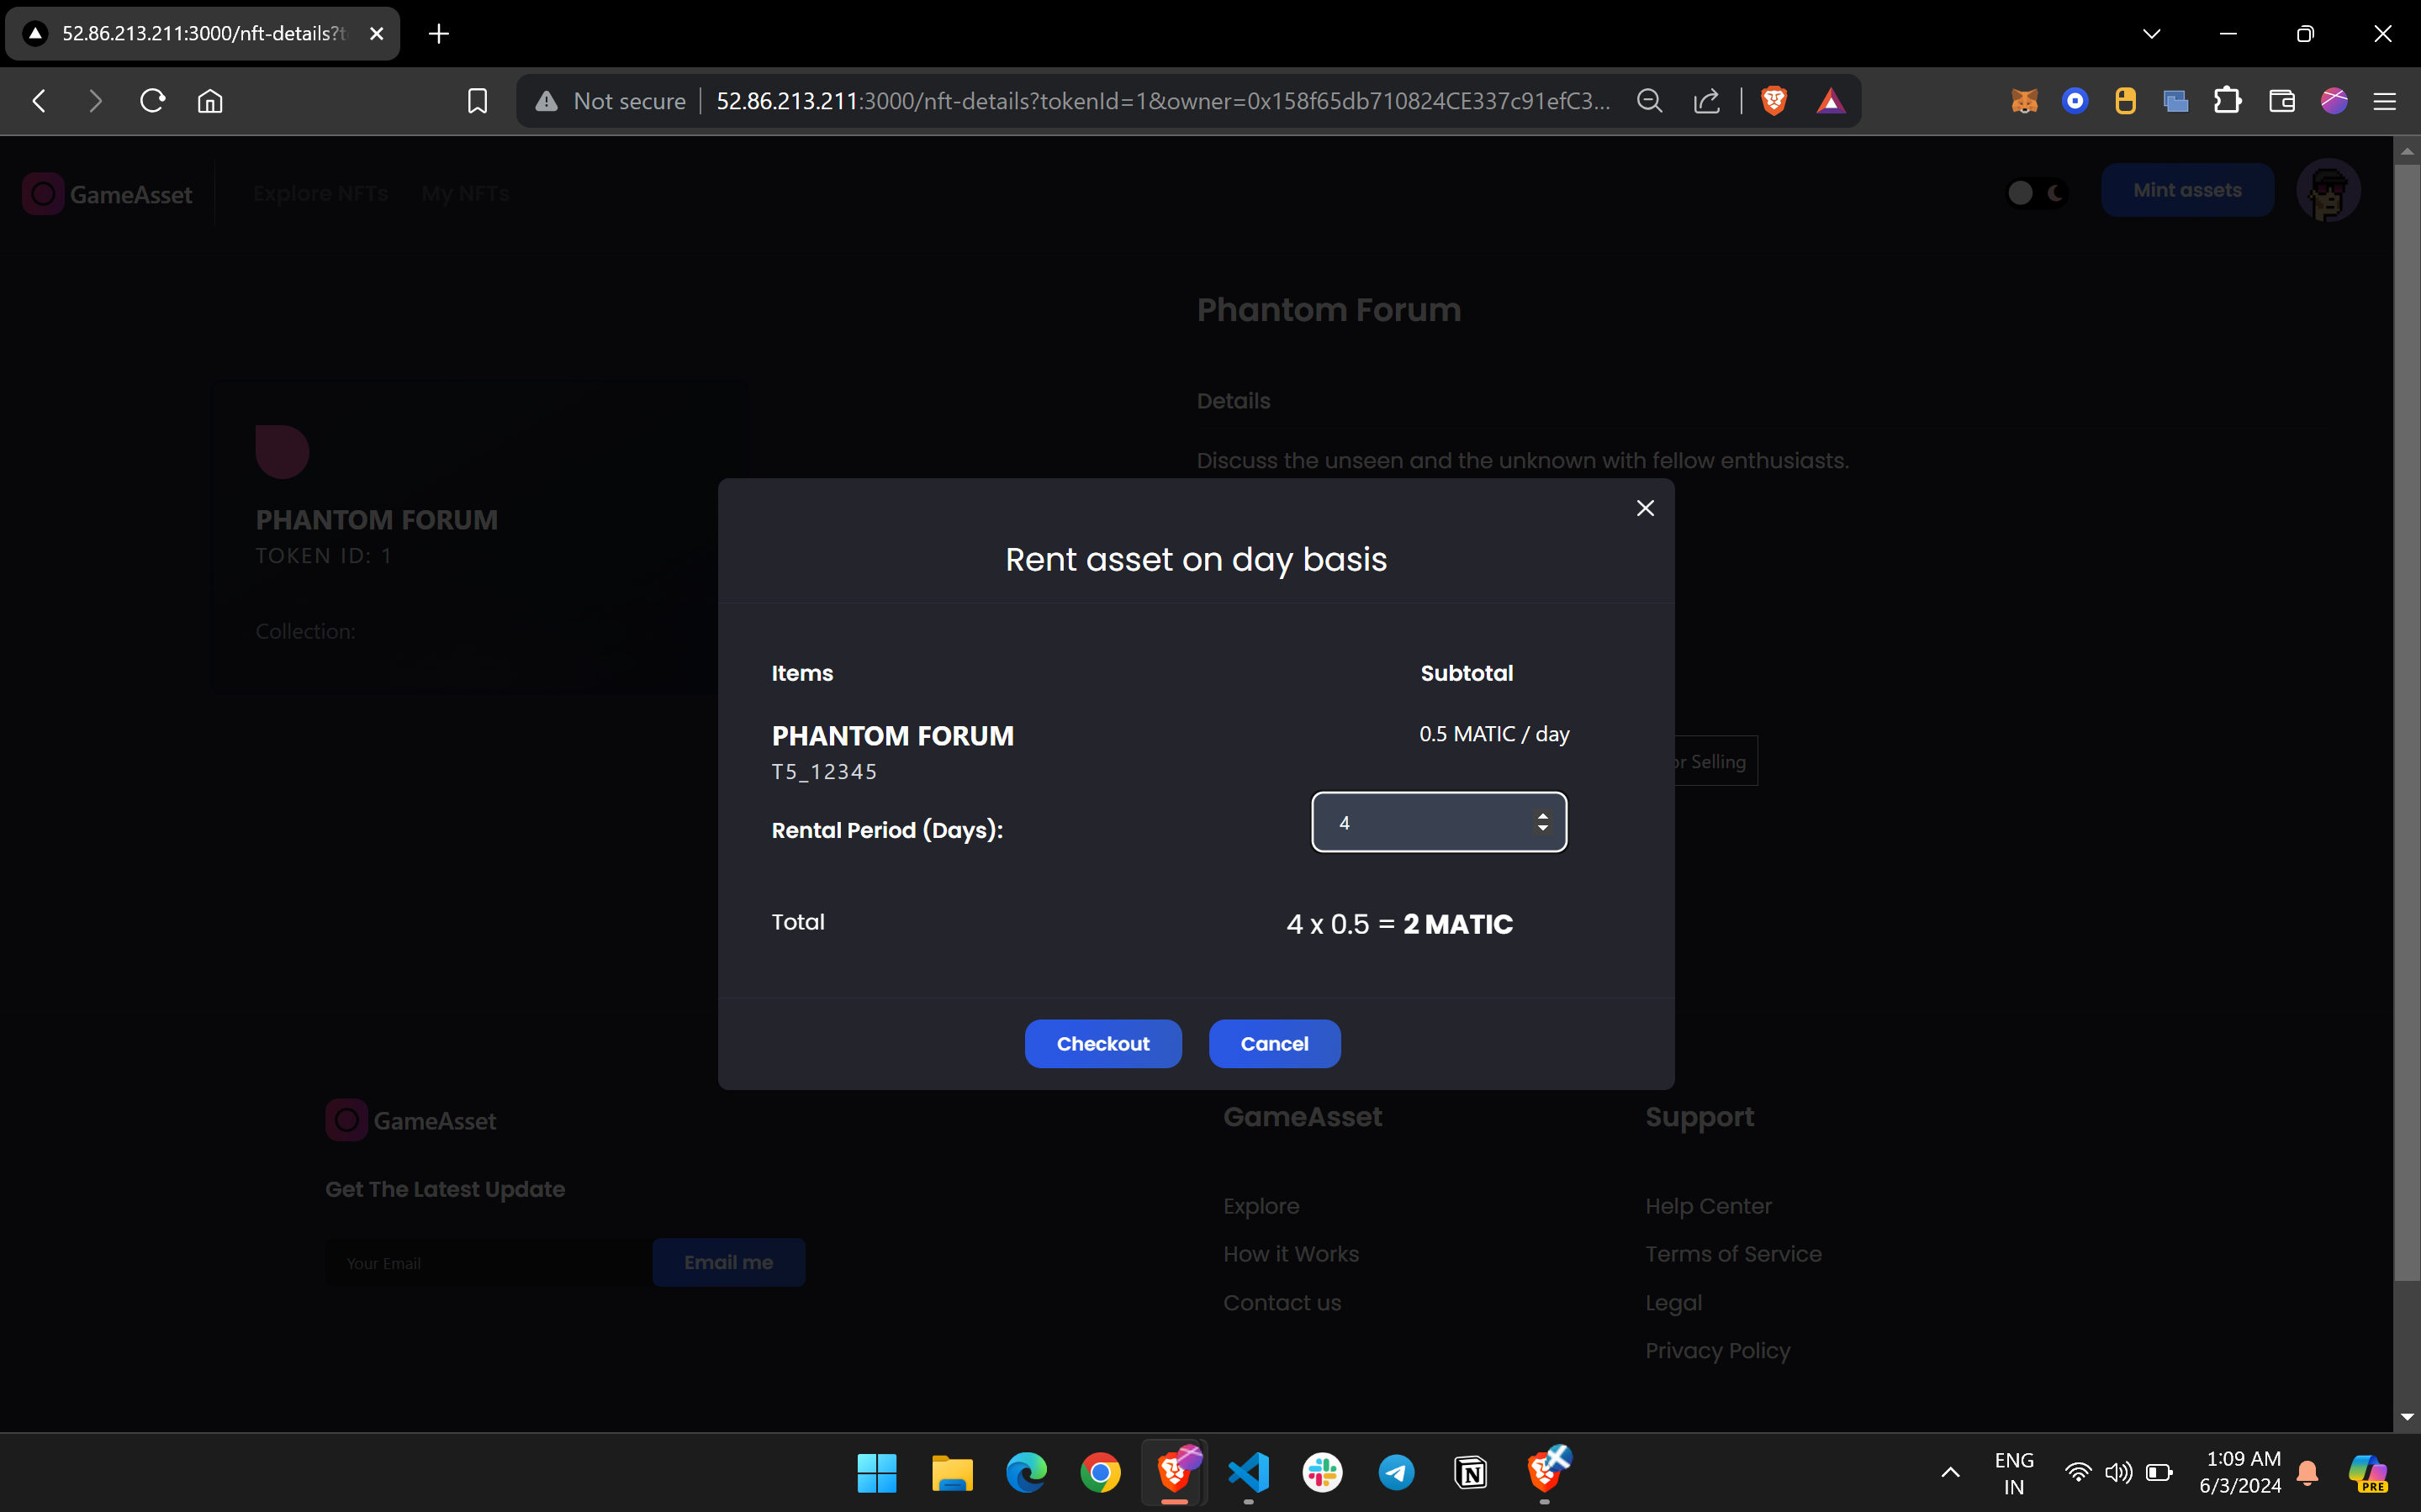2421x1512 pixels.
Task: Click the Checkout button
Action: pyautogui.click(x=1102, y=1043)
